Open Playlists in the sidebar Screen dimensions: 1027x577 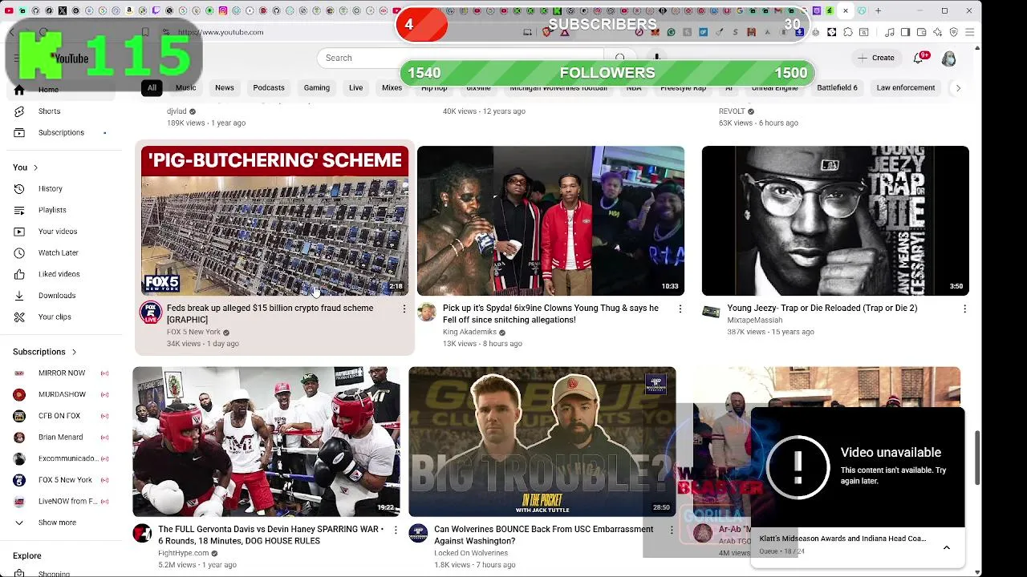click(52, 210)
